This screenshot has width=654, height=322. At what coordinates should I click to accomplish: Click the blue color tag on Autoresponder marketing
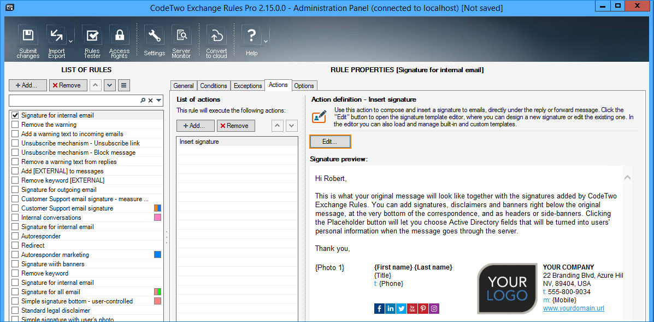[158, 254]
